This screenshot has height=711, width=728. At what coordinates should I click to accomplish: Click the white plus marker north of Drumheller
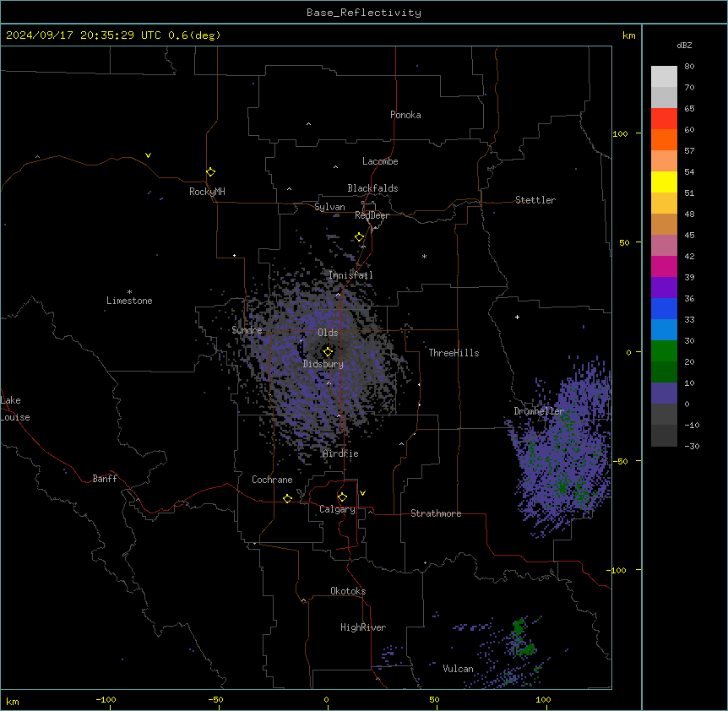(517, 317)
